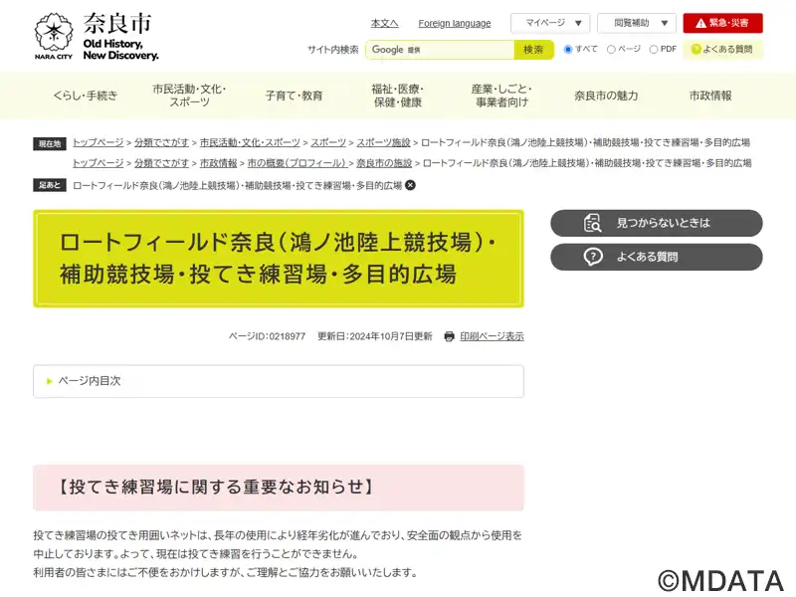This screenshot has width=796, height=597.
Task: Click 市の概要(プロフィール) breadcrumb link
Action: tap(297, 163)
